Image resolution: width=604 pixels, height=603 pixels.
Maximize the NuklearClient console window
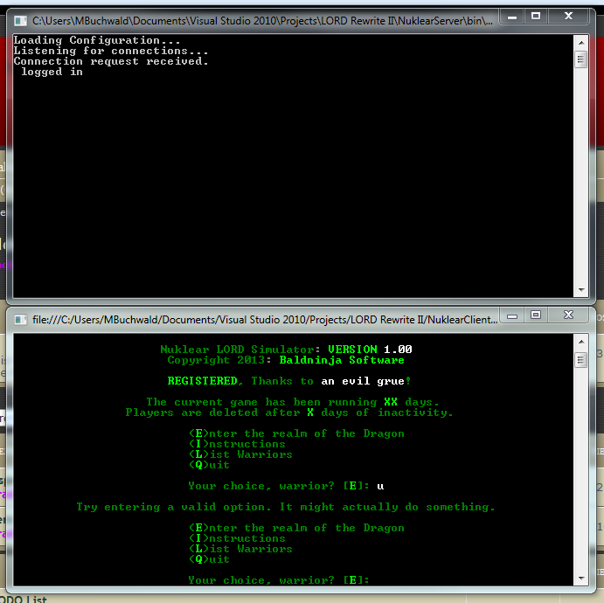coord(536,315)
